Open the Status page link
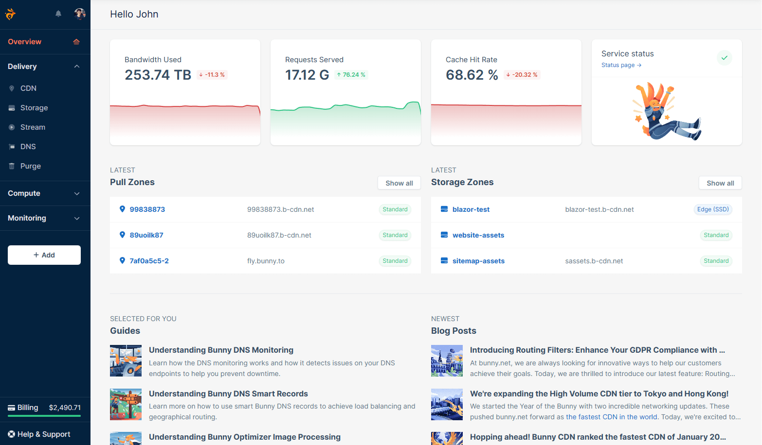 [621, 65]
